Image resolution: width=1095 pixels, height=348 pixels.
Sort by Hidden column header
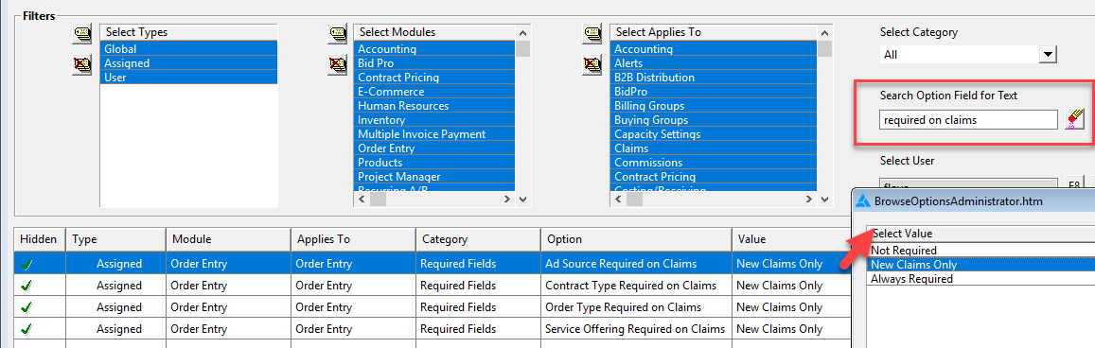pyautogui.click(x=40, y=238)
